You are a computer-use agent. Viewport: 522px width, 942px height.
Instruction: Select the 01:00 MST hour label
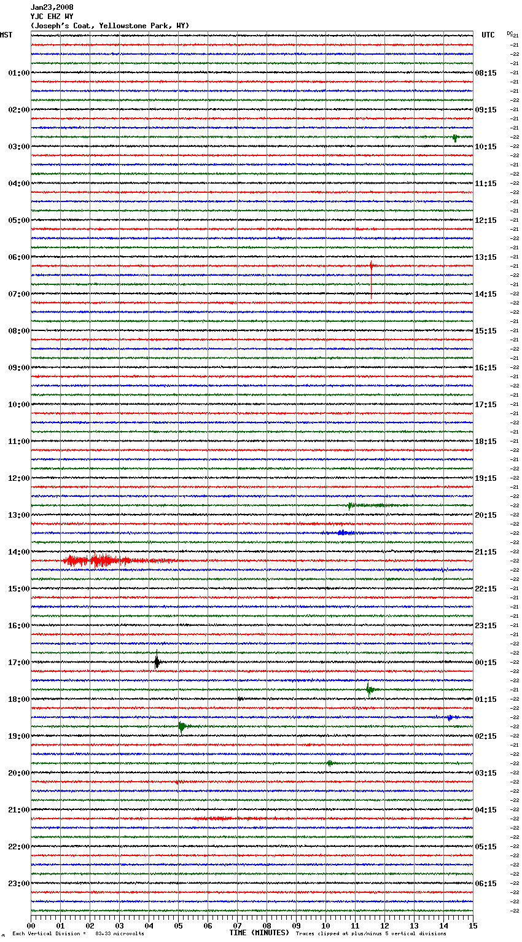[x=18, y=73]
